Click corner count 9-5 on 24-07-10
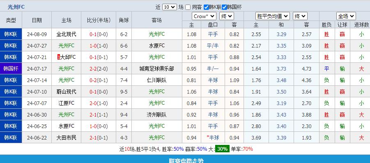The height and width of the screenshot is (163, 370). pos(124,92)
